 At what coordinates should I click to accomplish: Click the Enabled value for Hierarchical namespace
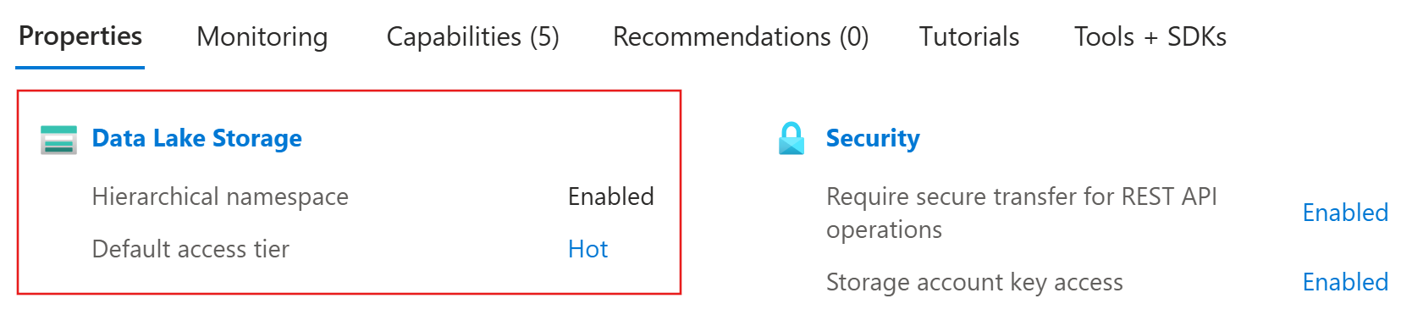tap(610, 196)
